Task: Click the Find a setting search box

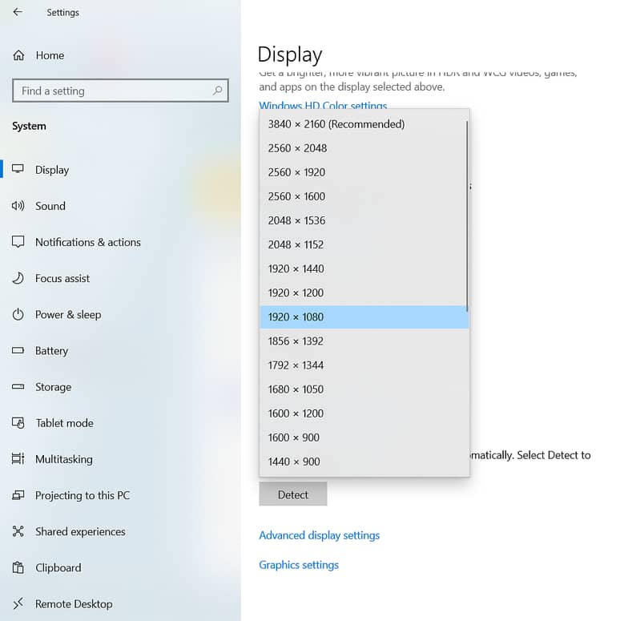Action: tap(112, 91)
